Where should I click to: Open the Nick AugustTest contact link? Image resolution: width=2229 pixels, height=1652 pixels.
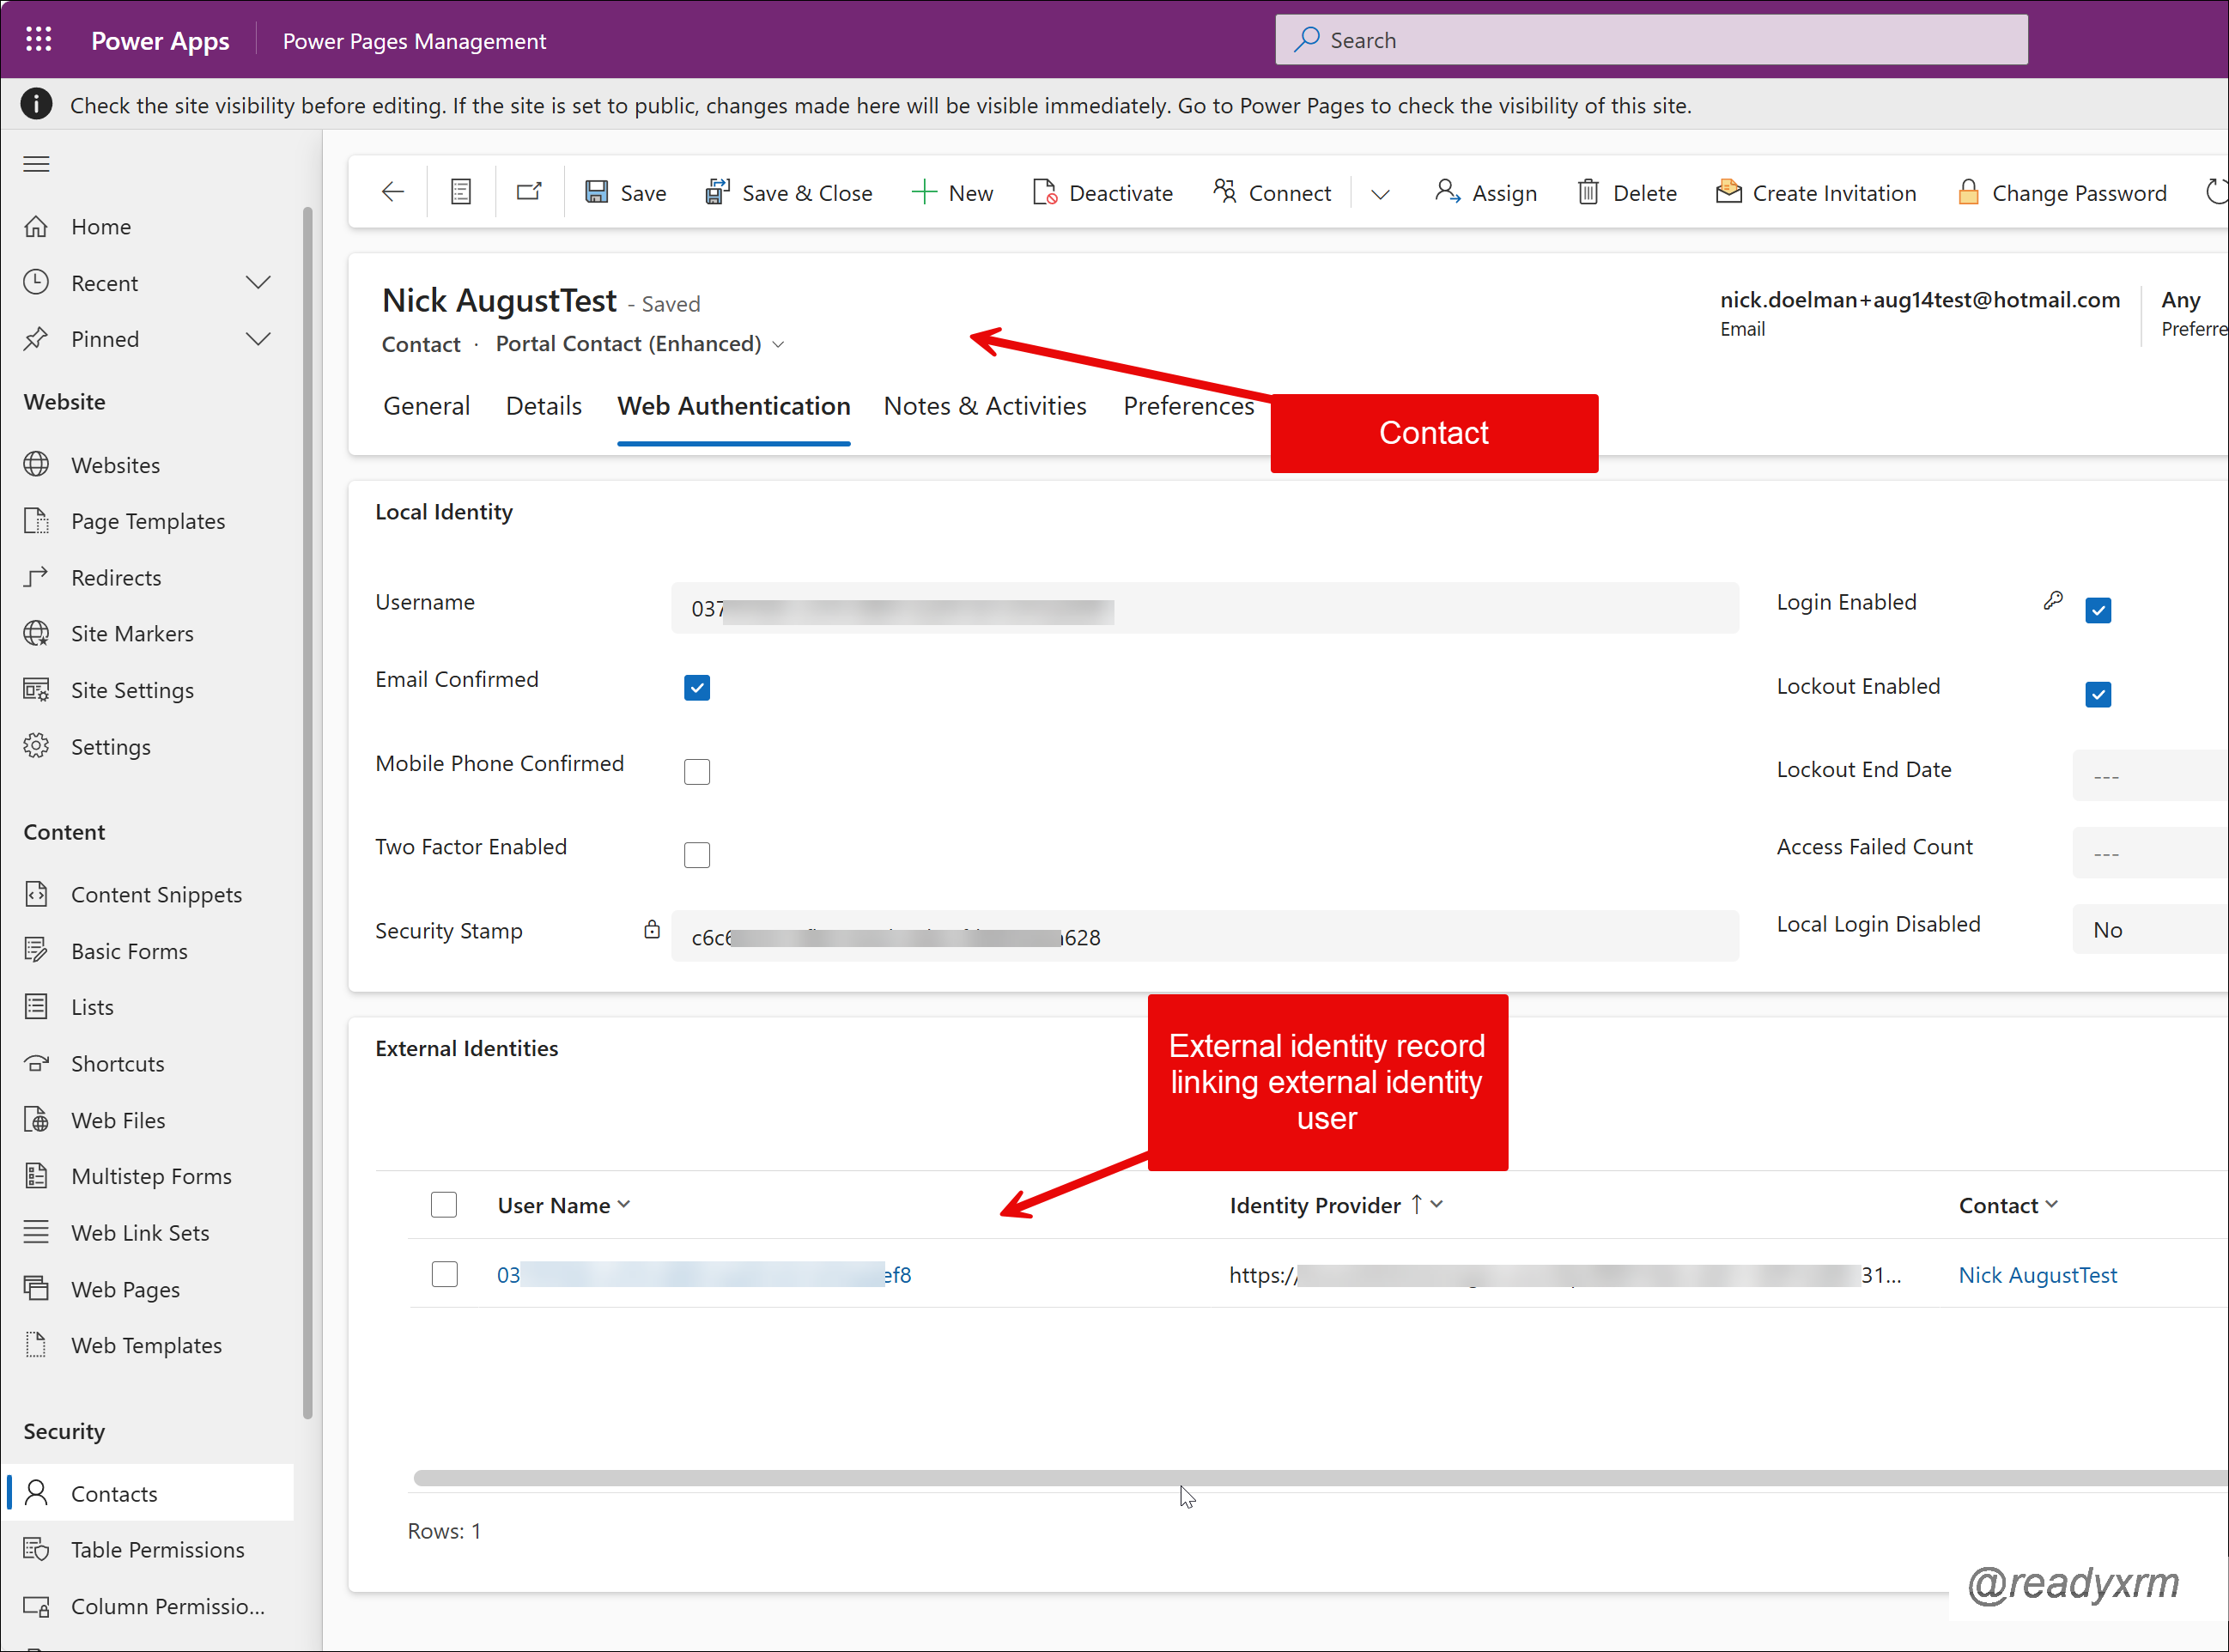2037,1274
